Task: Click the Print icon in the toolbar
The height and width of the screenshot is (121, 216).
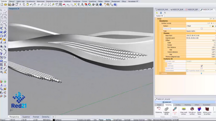Action: click(13, 4)
